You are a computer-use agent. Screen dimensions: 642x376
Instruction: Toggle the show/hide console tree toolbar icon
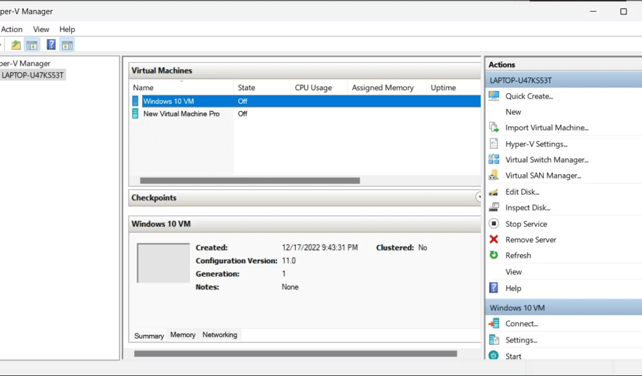coord(32,45)
